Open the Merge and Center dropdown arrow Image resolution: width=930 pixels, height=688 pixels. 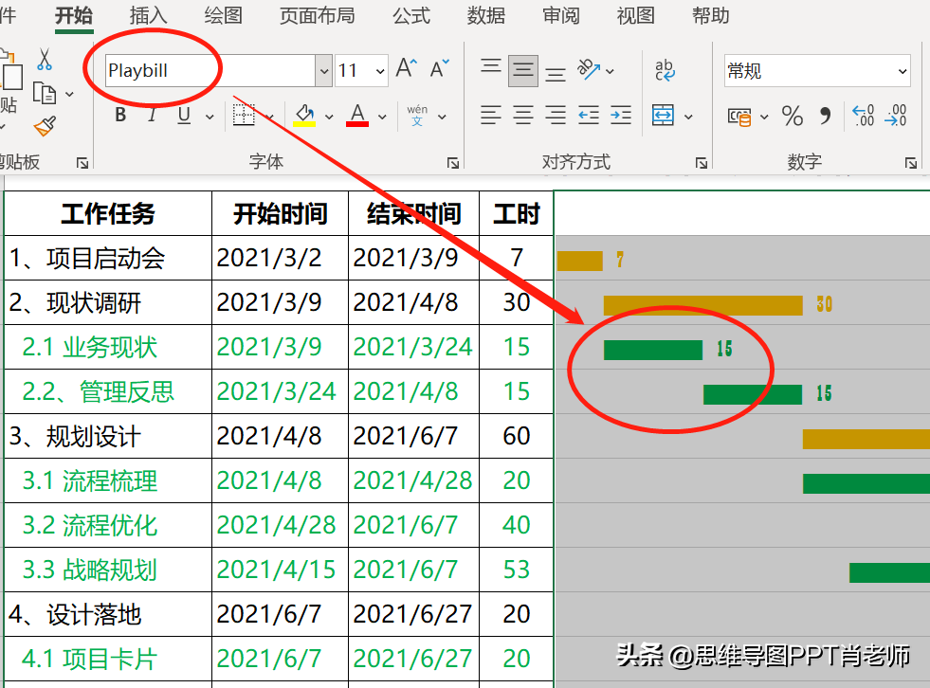pyautogui.click(x=688, y=117)
